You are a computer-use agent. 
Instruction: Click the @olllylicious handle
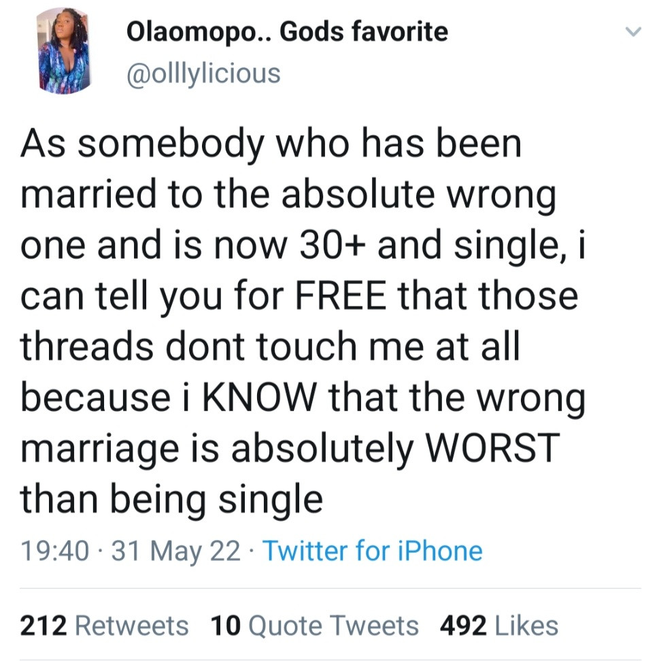(203, 73)
